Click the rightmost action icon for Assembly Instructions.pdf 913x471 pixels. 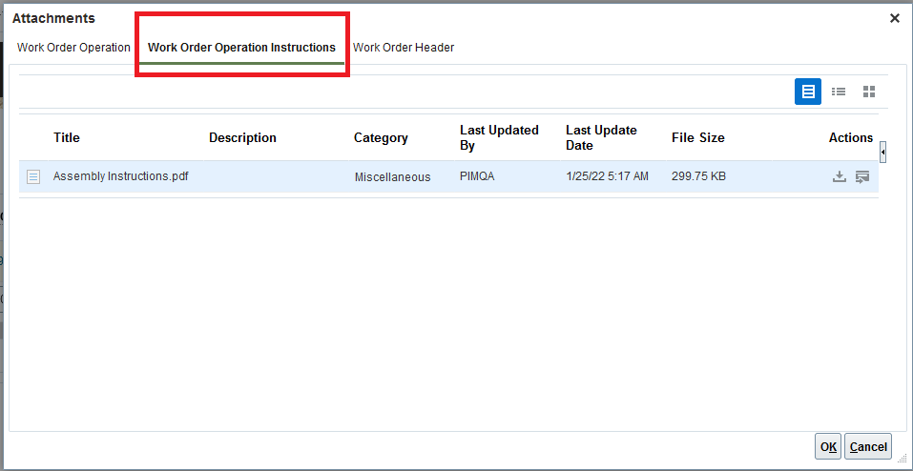point(862,176)
